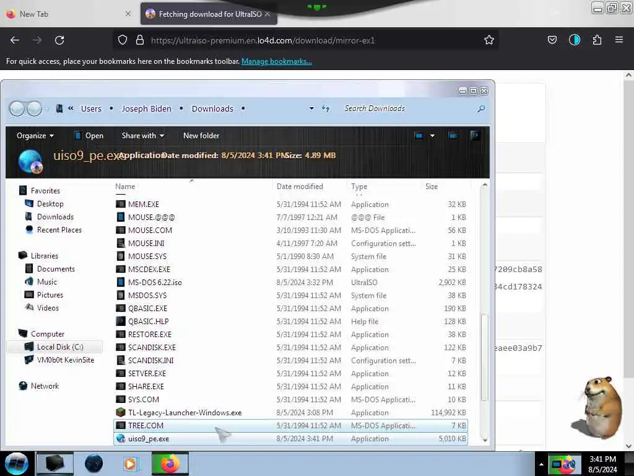Select the uiso9_pe.exe file
The height and width of the screenshot is (476, 634).
click(x=290, y=438)
